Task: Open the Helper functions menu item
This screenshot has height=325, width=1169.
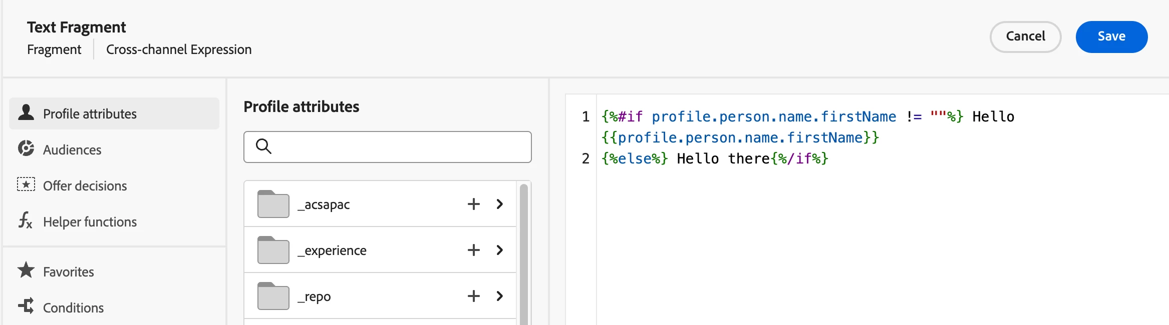Action: pyautogui.click(x=114, y=221)
